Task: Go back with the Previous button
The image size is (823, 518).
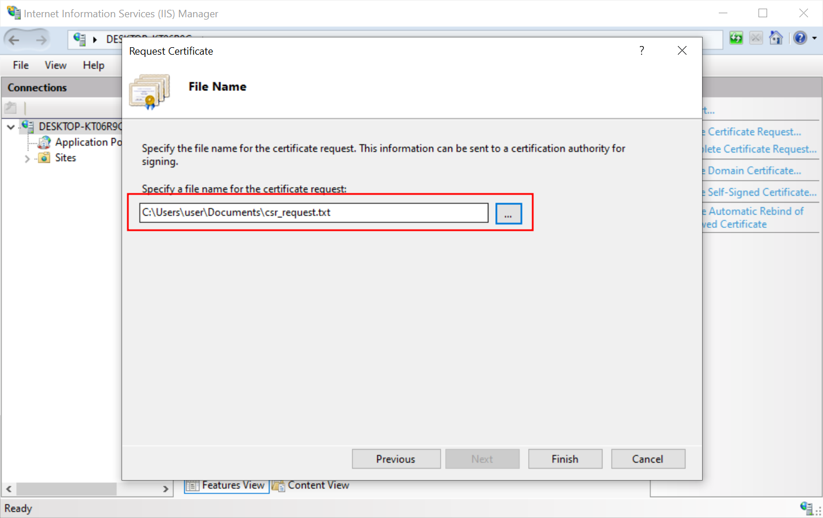Action: (396, 459)
